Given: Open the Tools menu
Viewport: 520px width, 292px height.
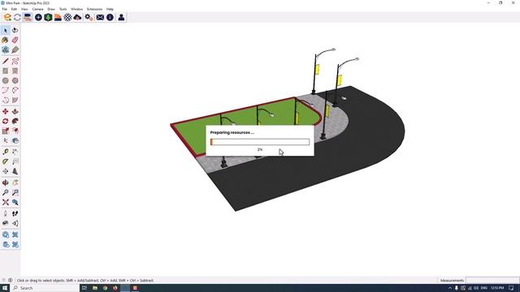Looking at the screenshot, I should pyautogui.click(x=63, y=9).
